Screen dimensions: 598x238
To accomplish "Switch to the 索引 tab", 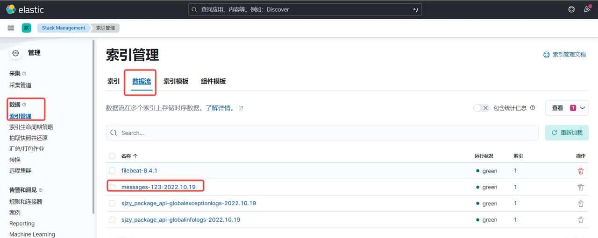I will click(114, 81).
